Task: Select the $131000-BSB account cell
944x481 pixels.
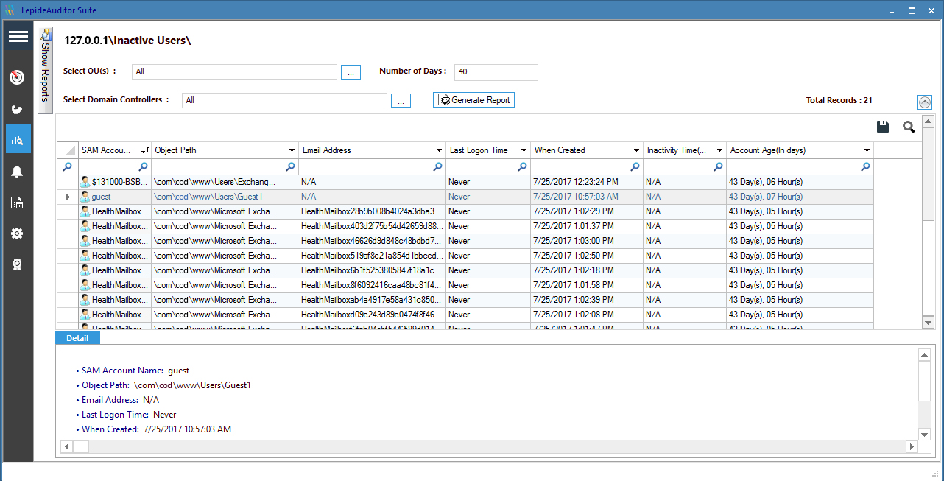Action: click(115, 182)
